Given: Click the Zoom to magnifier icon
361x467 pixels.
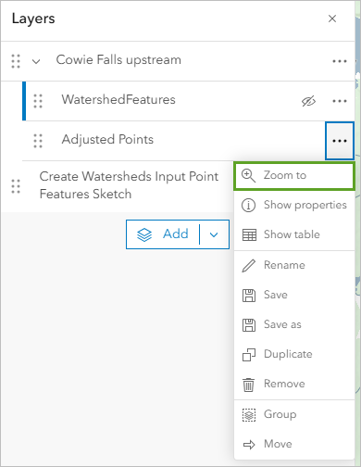Looking at the screenshot, I should 248,175.
